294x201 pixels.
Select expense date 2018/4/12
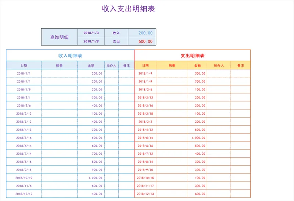tap(145, 130)
